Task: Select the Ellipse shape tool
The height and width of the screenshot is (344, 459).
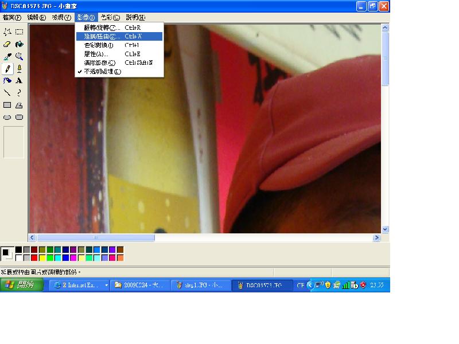Action: coord(7,117)
